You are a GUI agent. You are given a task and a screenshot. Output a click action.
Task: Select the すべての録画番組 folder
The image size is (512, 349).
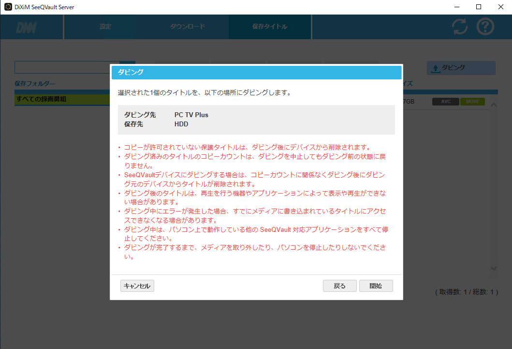coord(62,99)
